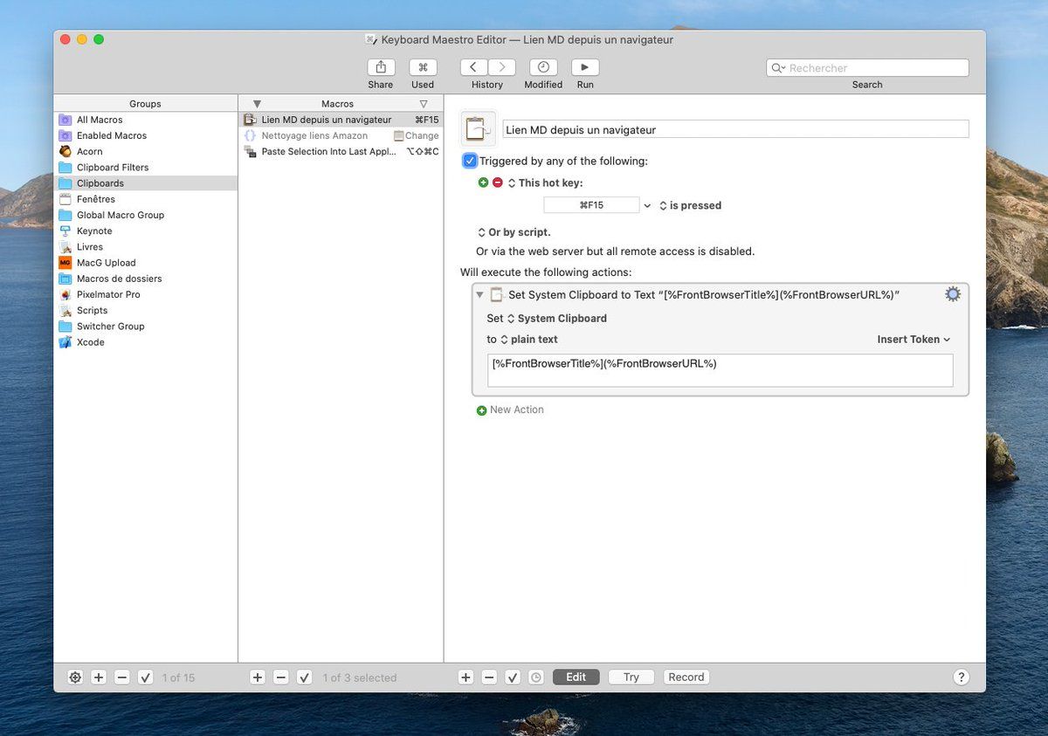Select the Clipboard Filters group
Image resolution: width=1048 pixels, height=736 pixels.
coord(113,168)
